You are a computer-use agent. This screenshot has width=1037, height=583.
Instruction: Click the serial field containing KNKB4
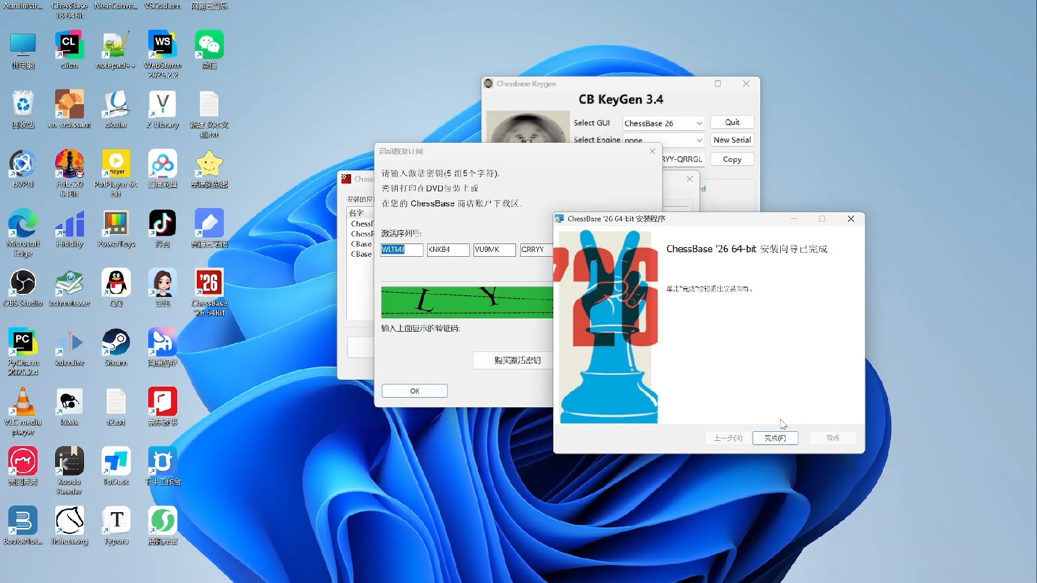pos(448,250)
